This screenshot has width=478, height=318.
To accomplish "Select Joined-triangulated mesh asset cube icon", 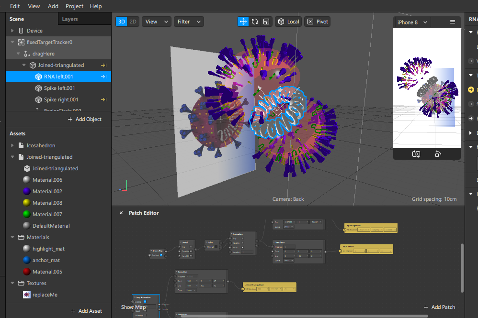I will pyautogui.click(x=27, y=168).
